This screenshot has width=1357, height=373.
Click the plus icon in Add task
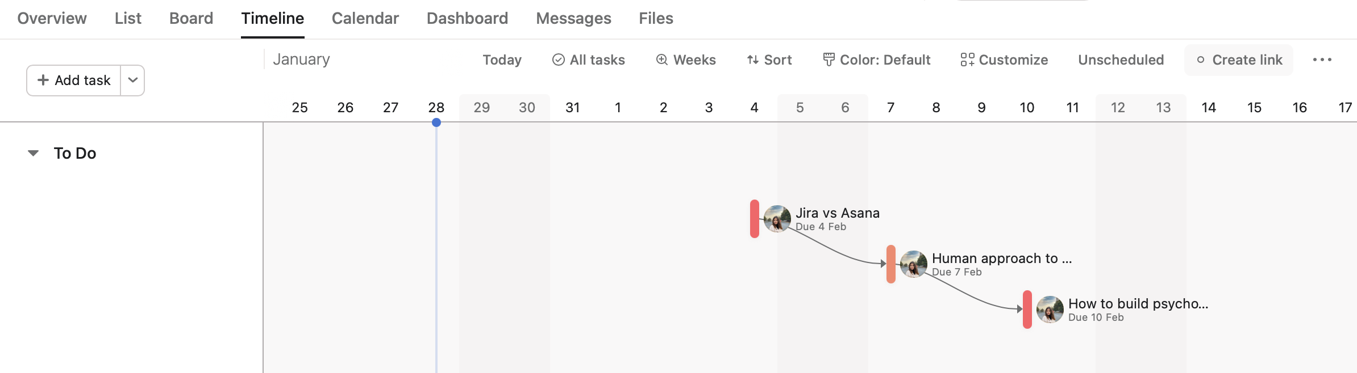pyautogui.click(x=43, y=80)
